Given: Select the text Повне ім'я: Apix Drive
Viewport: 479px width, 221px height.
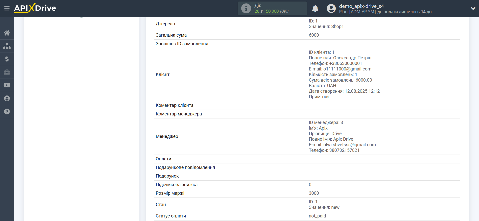Looking at the screenshot, I should pyautogui.click(x=331, y=139).
